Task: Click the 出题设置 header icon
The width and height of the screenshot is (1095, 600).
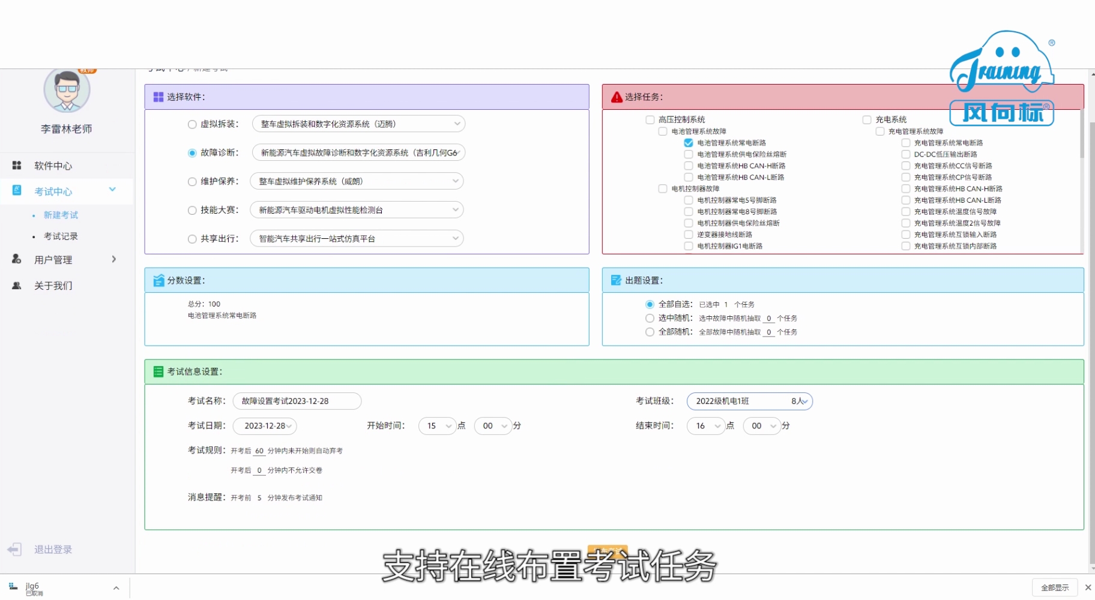Action: click(616, 280)
